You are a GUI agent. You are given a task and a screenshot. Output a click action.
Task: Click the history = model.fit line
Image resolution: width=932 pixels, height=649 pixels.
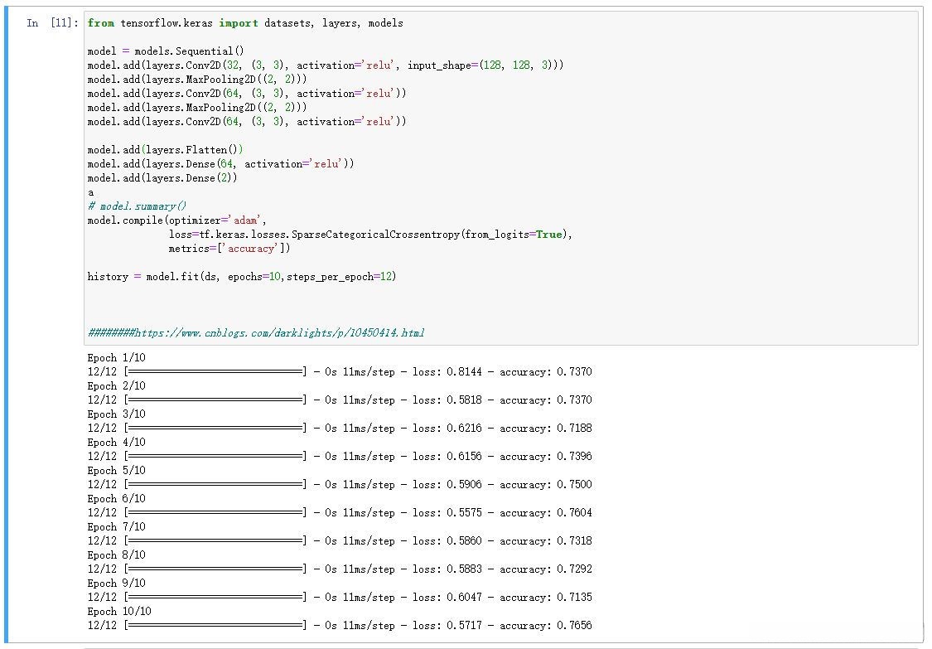pyautogui.click(x=242, y=277)
